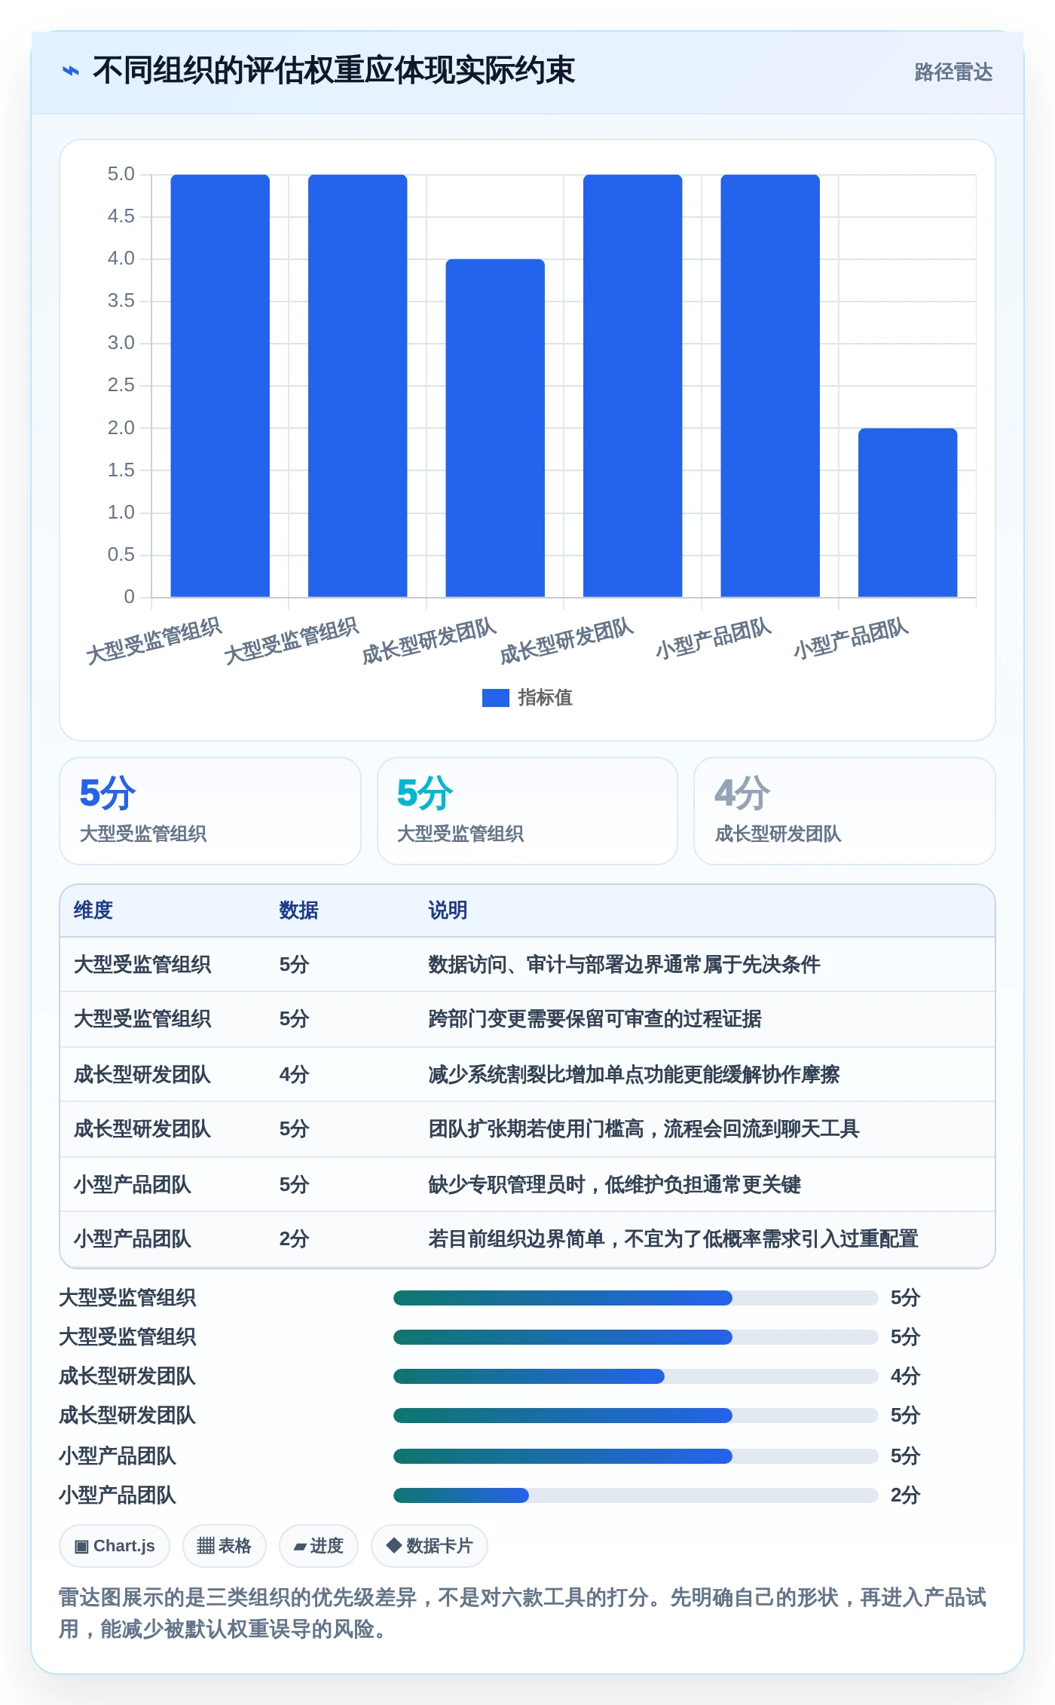Click the title 不同组织的评估权重应体现实际约束

tap(333, 71)
